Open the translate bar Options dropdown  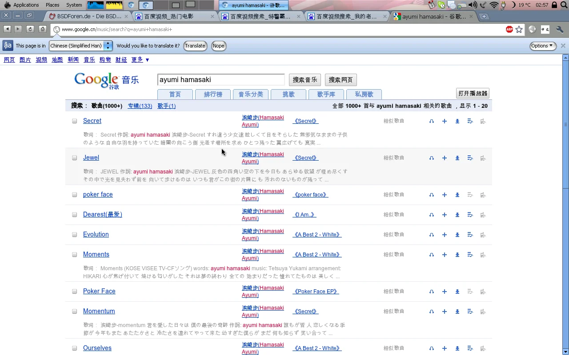click(543, 46)
